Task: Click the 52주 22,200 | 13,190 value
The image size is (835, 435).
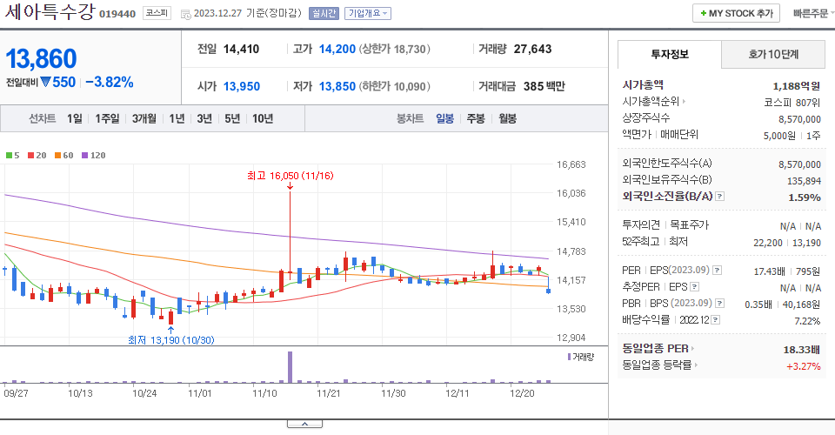Action: tap(787, 243)
